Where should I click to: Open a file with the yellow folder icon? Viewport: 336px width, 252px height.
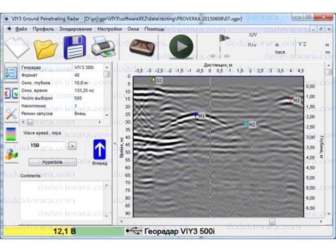click(x=45, y=49)
